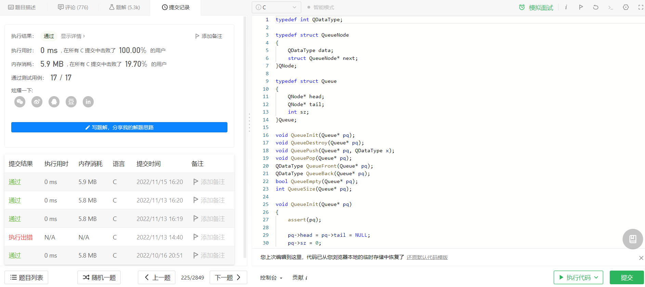Go to next problem 下一题

(228, 277)
